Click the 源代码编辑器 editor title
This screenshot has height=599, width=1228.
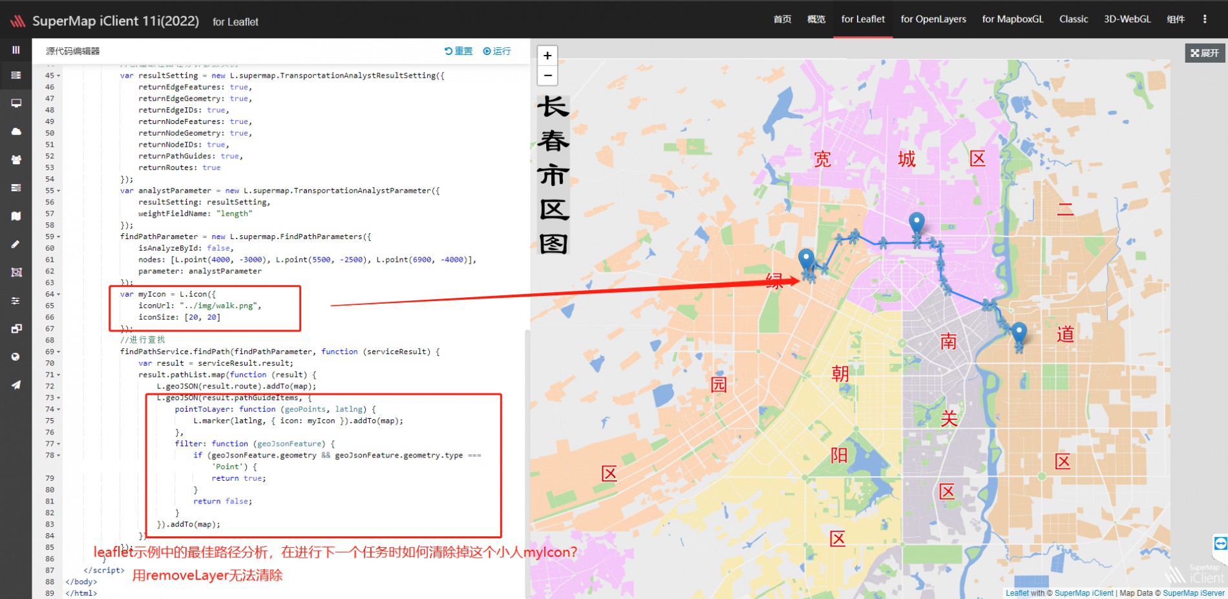pyautogui.click(x=72, y=51)
